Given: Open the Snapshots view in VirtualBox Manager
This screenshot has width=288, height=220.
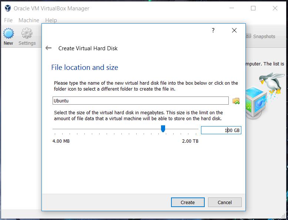Looking at the screenshot, I should click(x=261, y=36).
